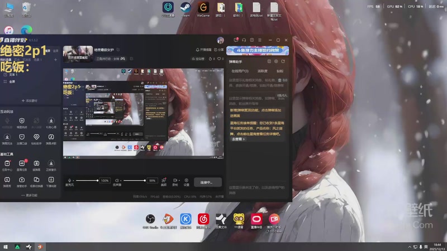447x251 pixels.
Task: Edit the stream title pencil icon
Action: (118, 50)
